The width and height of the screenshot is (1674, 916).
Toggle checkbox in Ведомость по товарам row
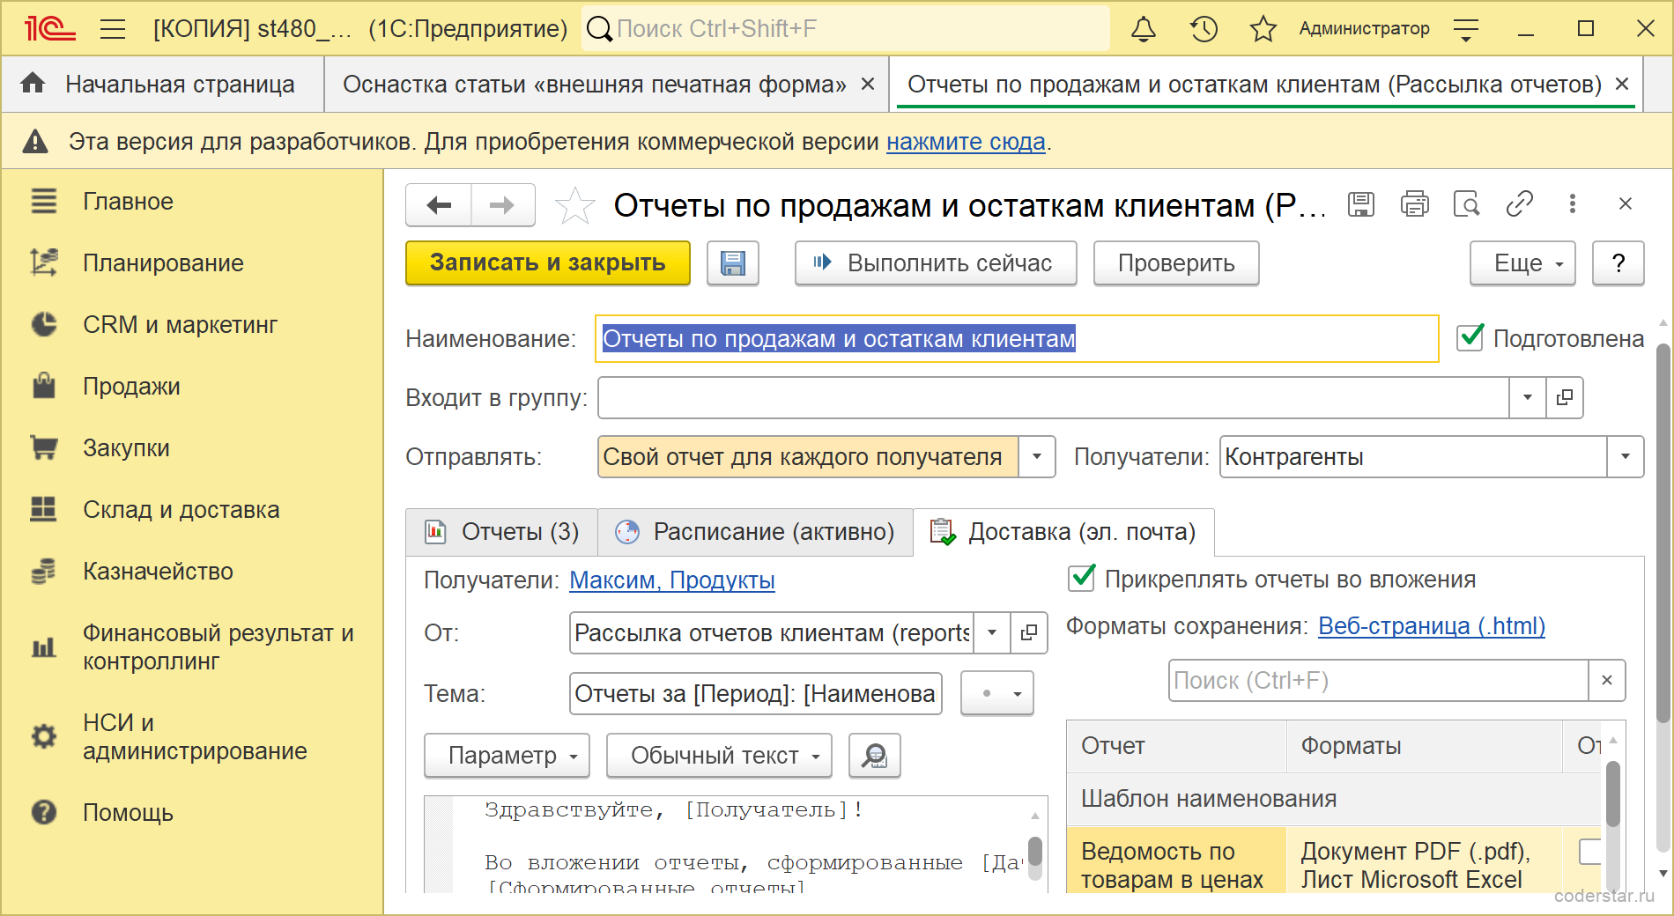pyautogui.click(x=1589, y=852)
